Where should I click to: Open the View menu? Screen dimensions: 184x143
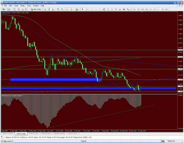[10, 6]
